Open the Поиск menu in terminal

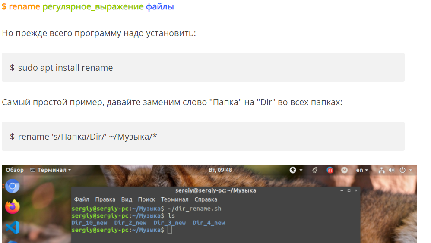146,199
